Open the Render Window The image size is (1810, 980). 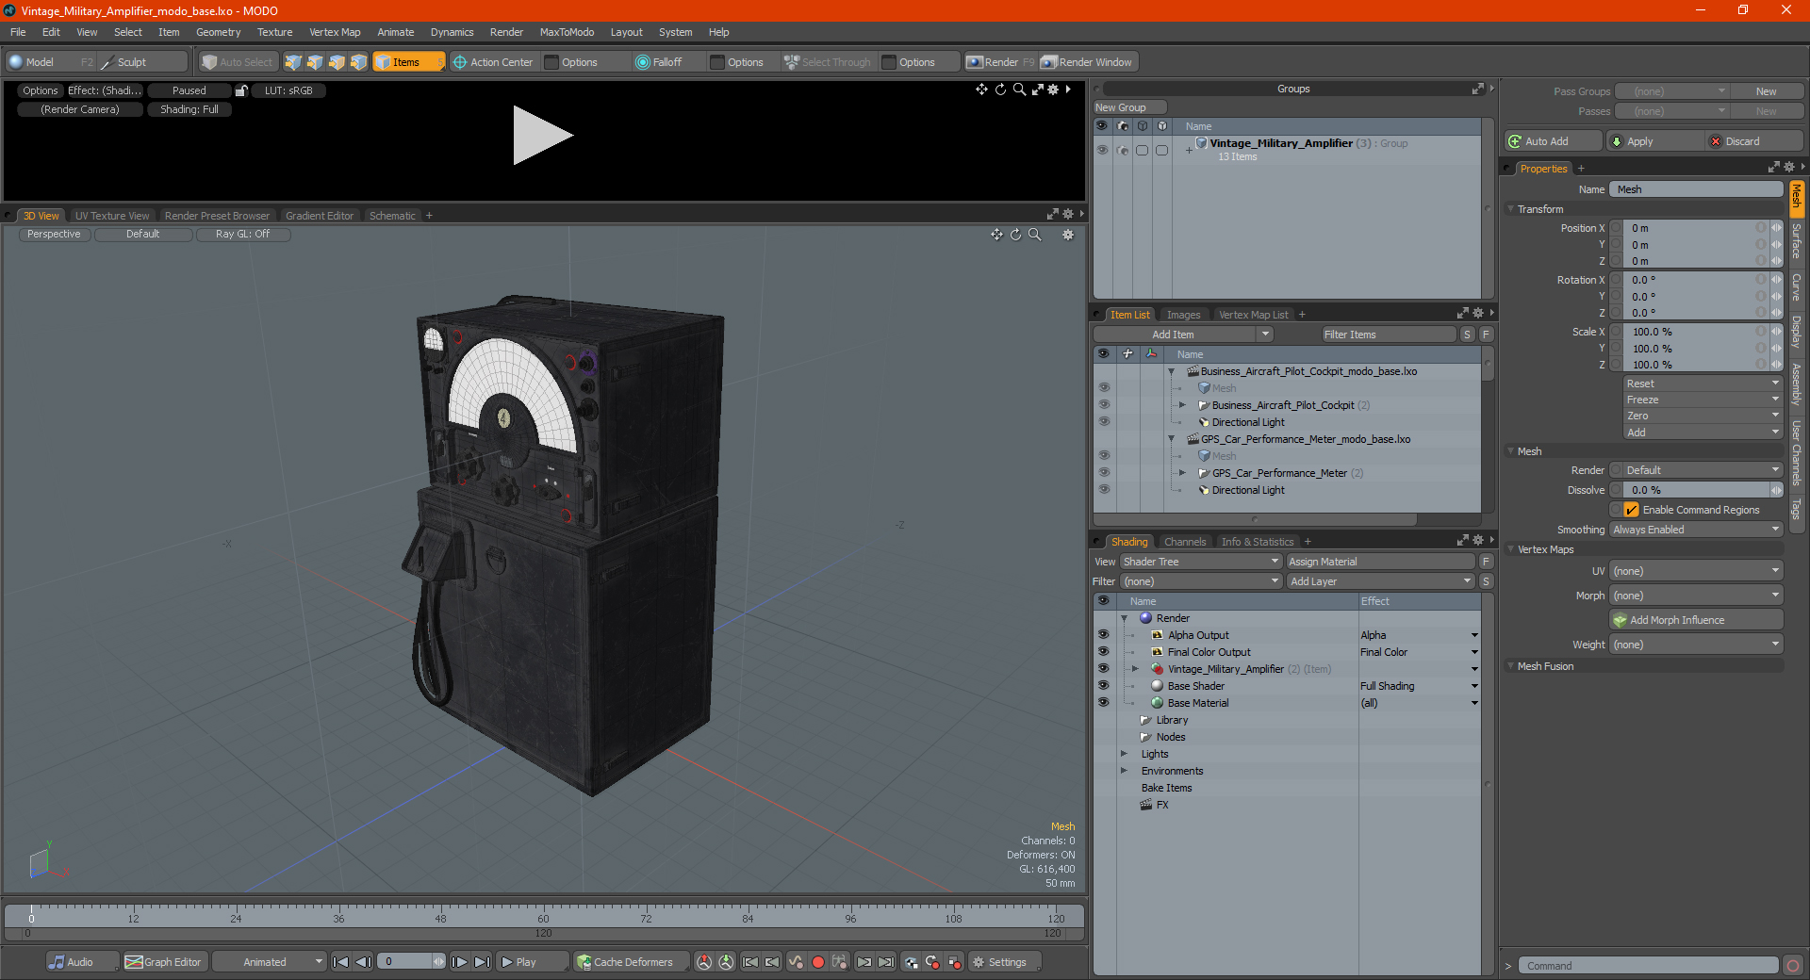tap(1087, 62)
